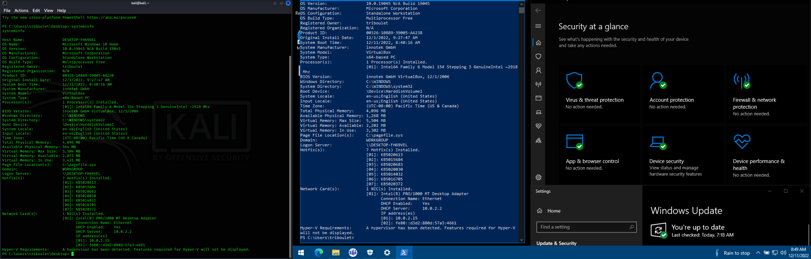The image size is (811, 259).
Task: Open the Windows Start menu
Action: coord(301,252)
